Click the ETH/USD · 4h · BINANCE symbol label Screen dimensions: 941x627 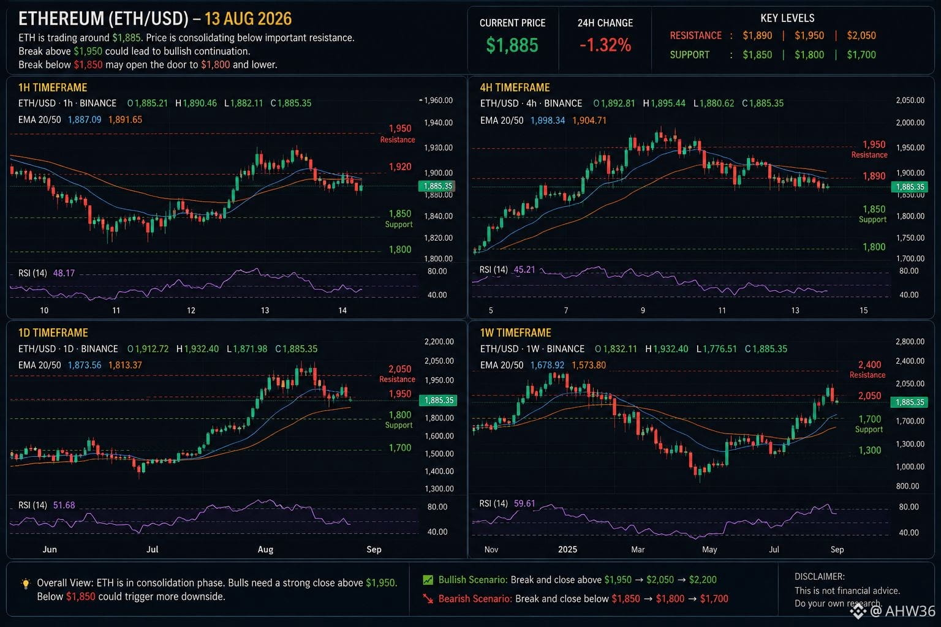(531, 103)
